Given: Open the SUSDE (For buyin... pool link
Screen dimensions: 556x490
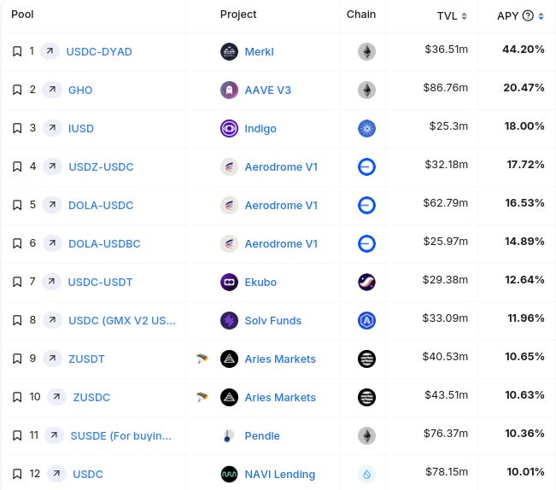Looking at the screenshot, I should point(121,435).
